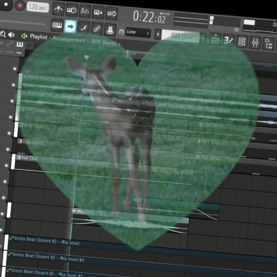Open the 808 (love) clip menu icon
Image resolution: width=277 pixels, height=277 pixels.
[x=23, y=109]
